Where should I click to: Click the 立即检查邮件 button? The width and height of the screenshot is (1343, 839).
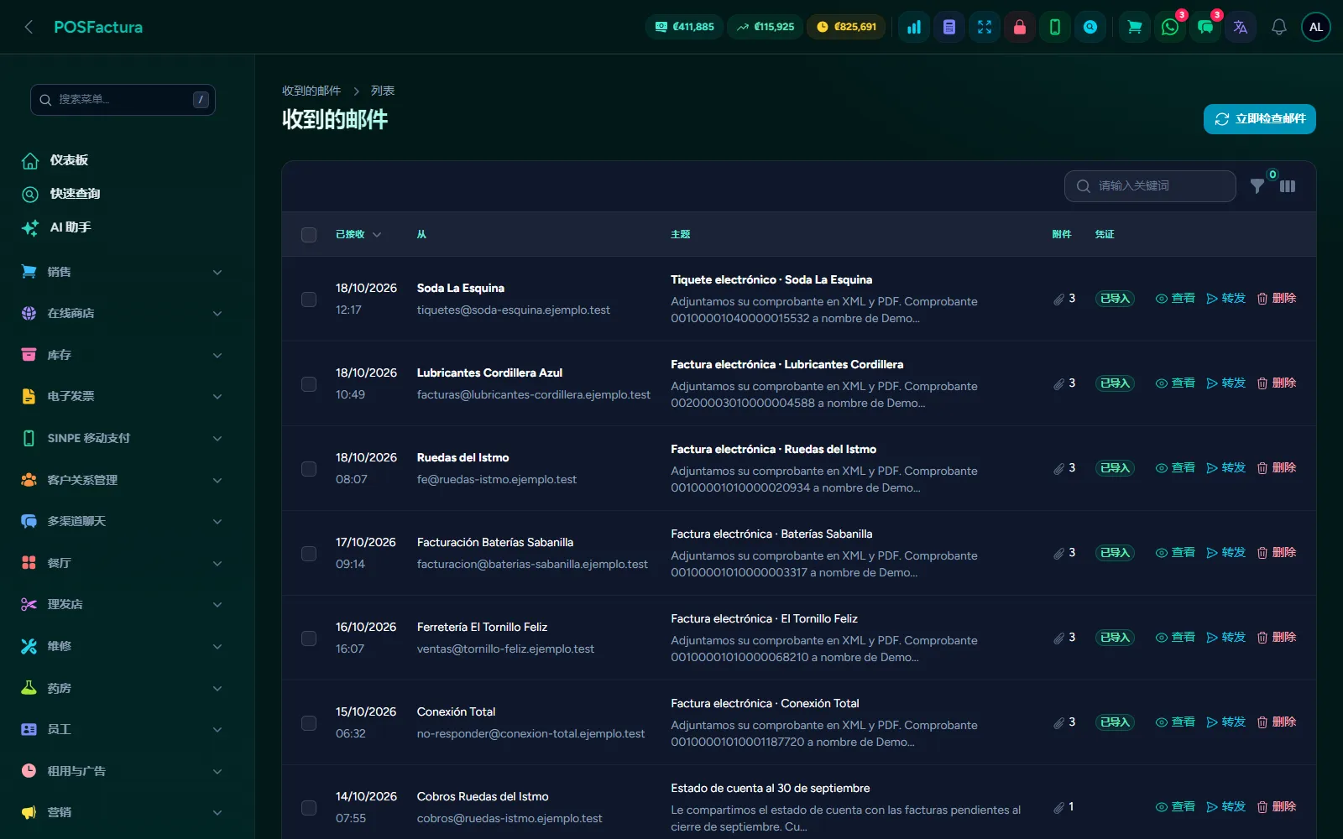(x=1260, y=119)
